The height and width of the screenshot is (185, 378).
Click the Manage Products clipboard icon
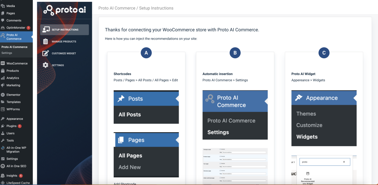pyautogui.click(x=45, y=41)
